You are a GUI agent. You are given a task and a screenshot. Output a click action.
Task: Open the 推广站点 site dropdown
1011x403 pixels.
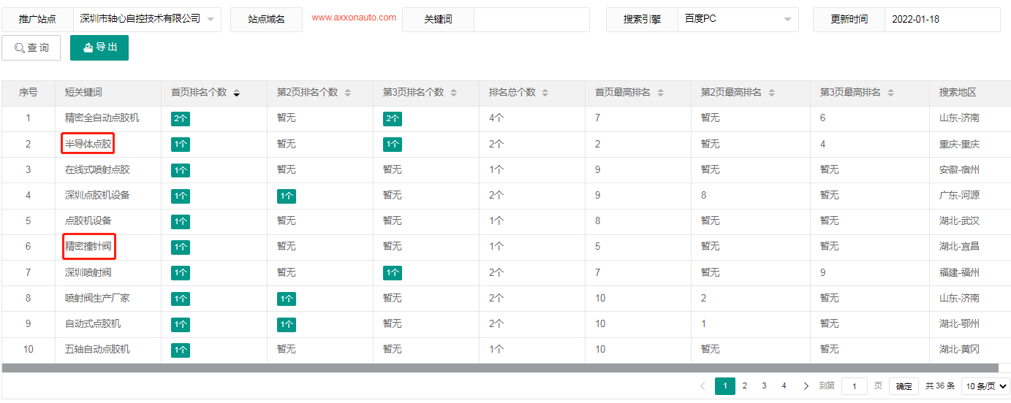(148, 20)
